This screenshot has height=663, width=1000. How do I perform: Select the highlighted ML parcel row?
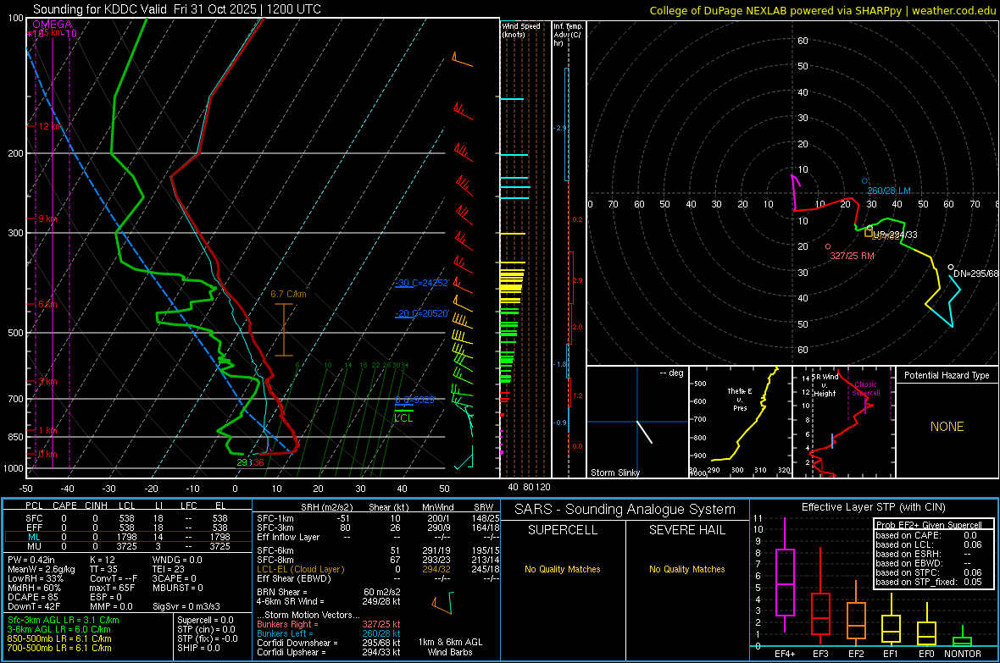click(127, 537)
